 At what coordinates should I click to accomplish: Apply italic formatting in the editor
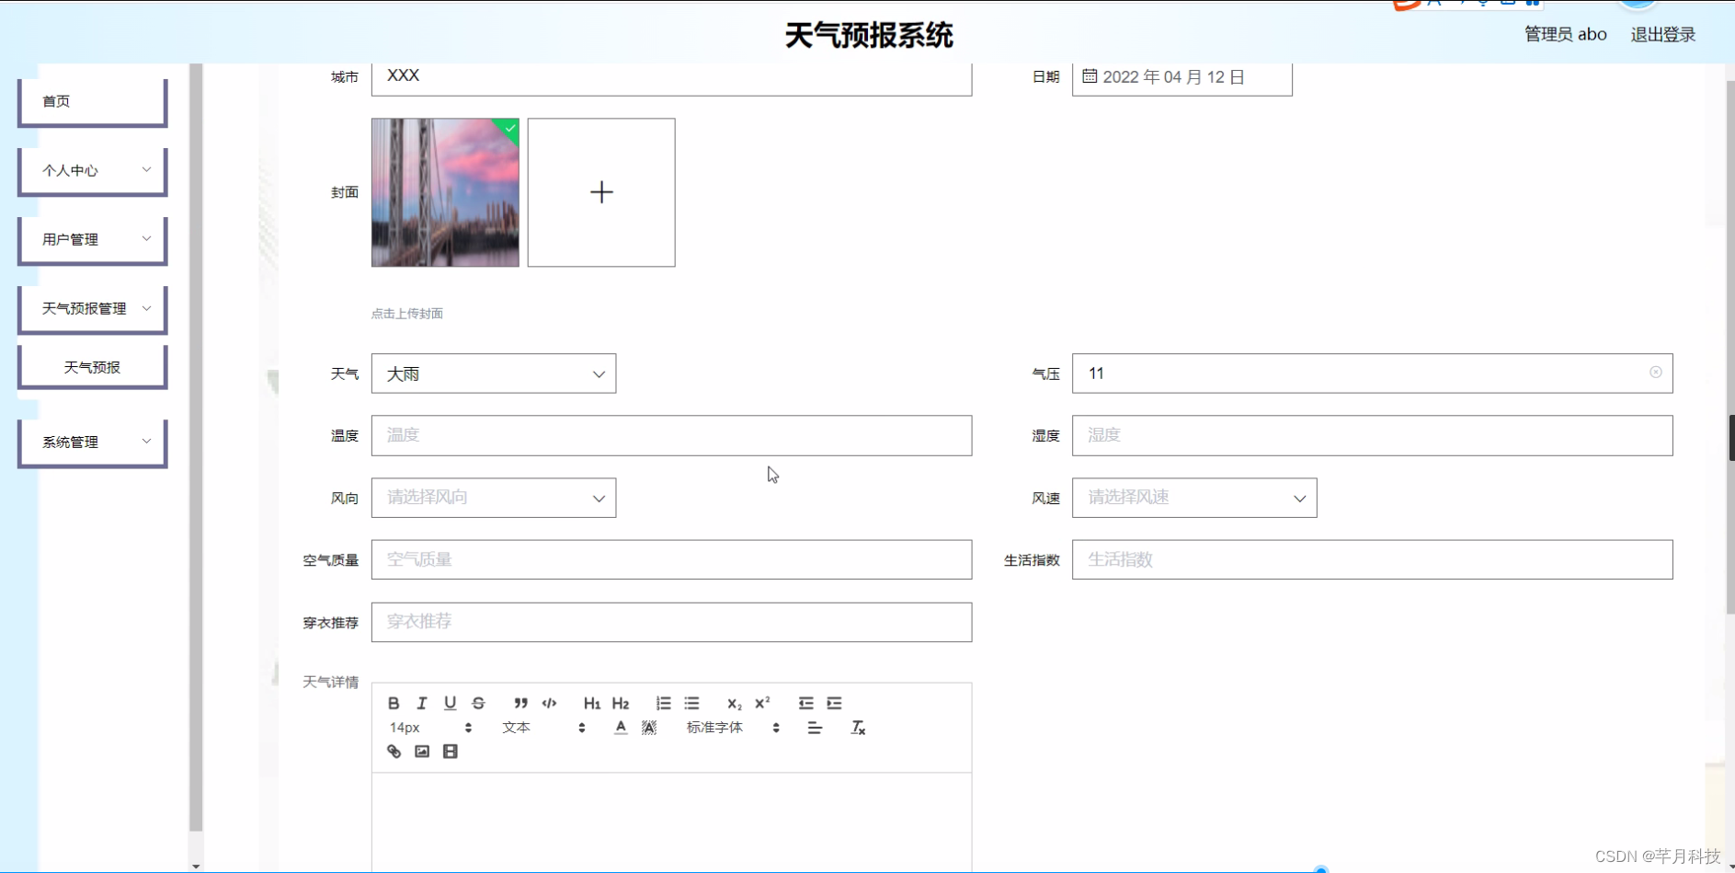click(x=421, y=703)
